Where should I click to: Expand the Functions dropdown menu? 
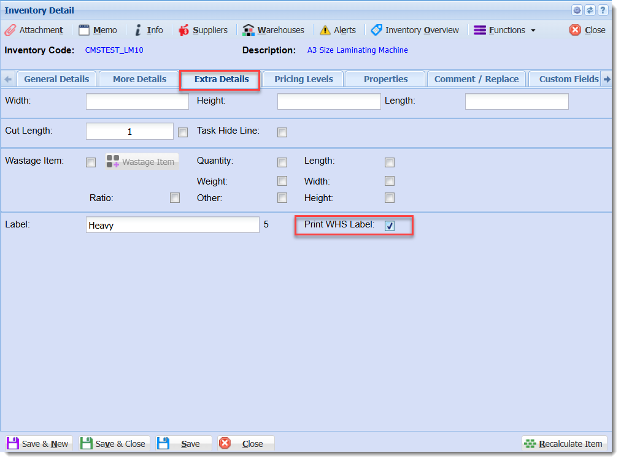pos(505,30)
